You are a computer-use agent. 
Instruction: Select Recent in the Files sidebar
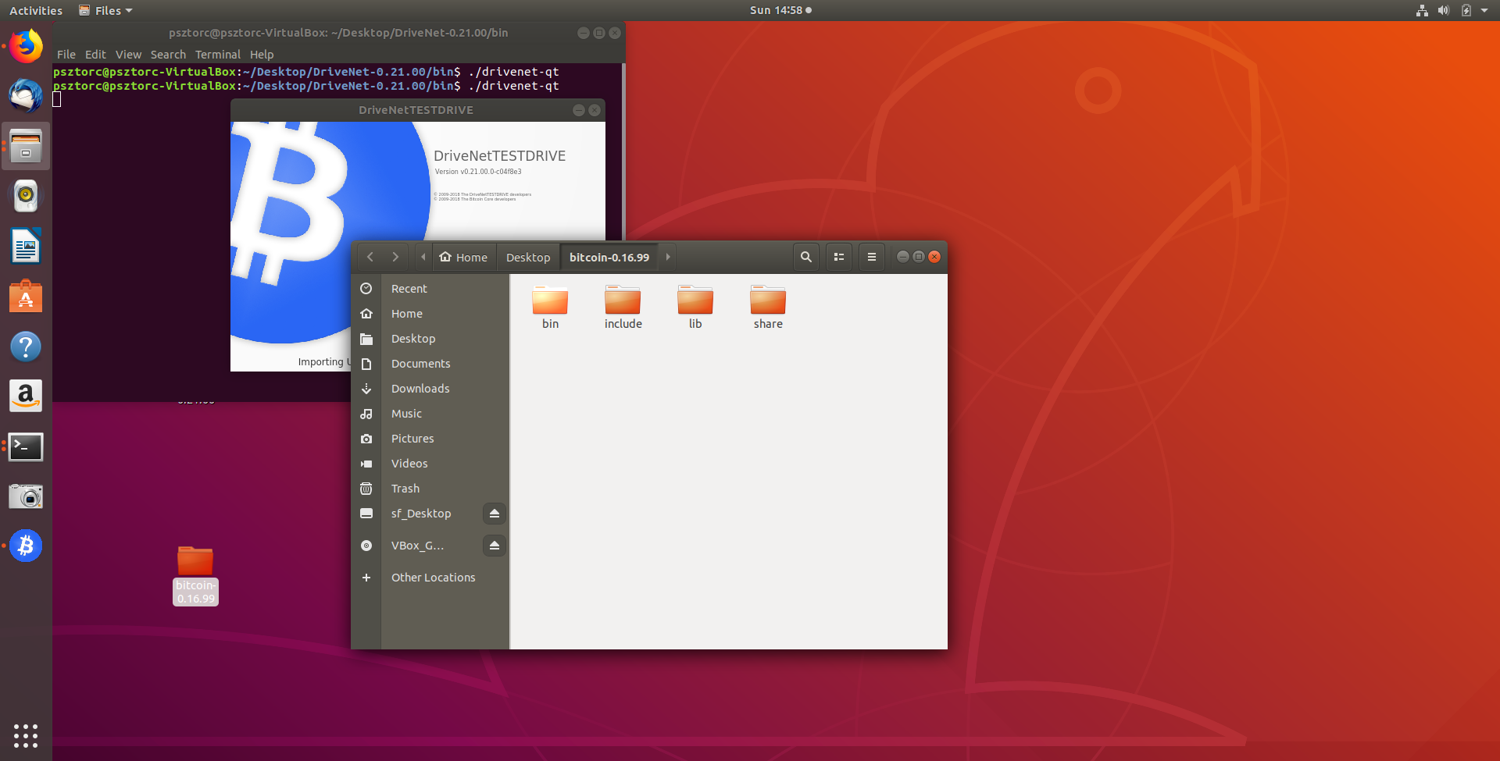point(430,289)
